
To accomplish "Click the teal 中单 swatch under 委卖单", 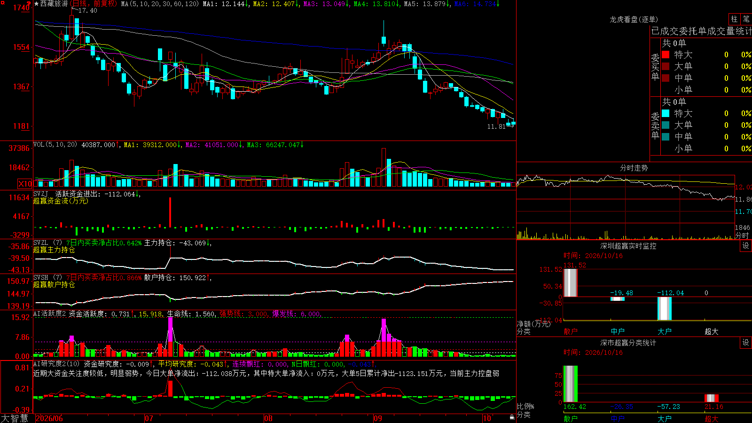I will [x=666, y=137].
